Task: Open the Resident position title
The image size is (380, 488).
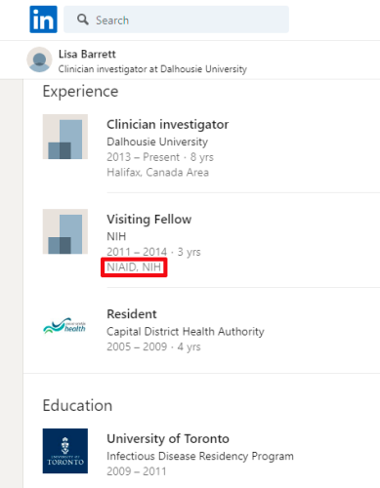Action: tap(132, 314)
